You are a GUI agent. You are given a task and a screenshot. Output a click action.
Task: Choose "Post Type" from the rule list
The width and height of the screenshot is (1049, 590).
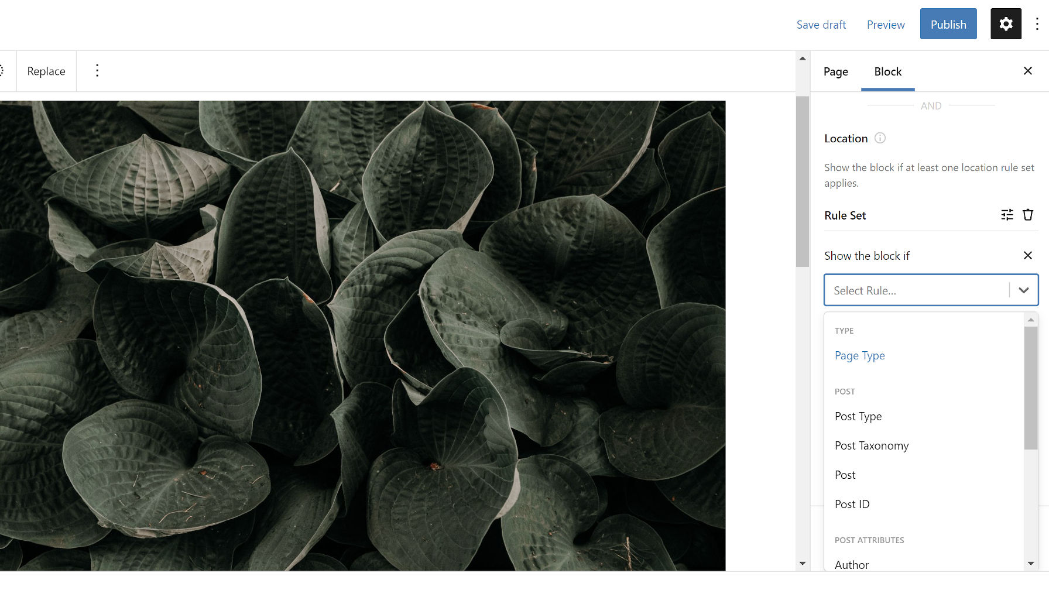pos(858,416)
